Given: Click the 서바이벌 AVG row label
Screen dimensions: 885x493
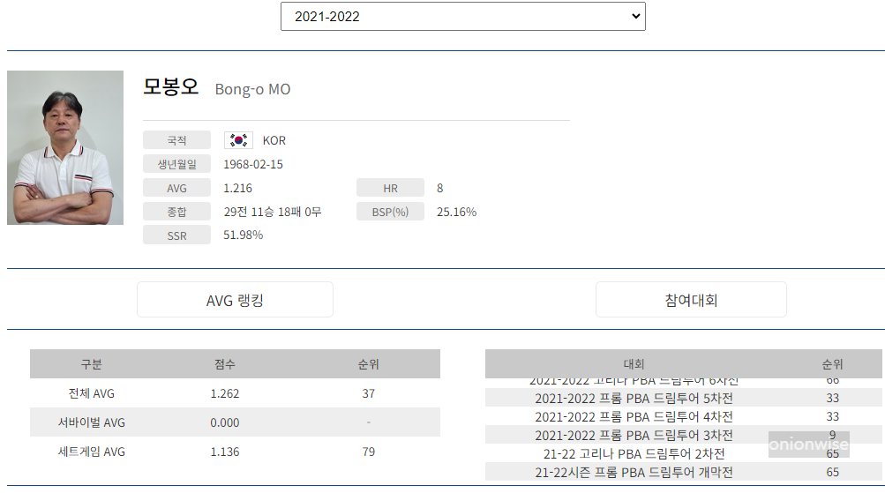Looking at the screenshot, I should [x=92, y=422].
